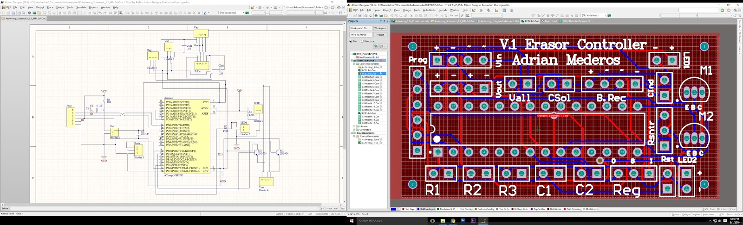This screenshot has height=225, width=743.
Task: Collapse the Third Try.PrjPcb project tree
Action: [x=352, y=60]
